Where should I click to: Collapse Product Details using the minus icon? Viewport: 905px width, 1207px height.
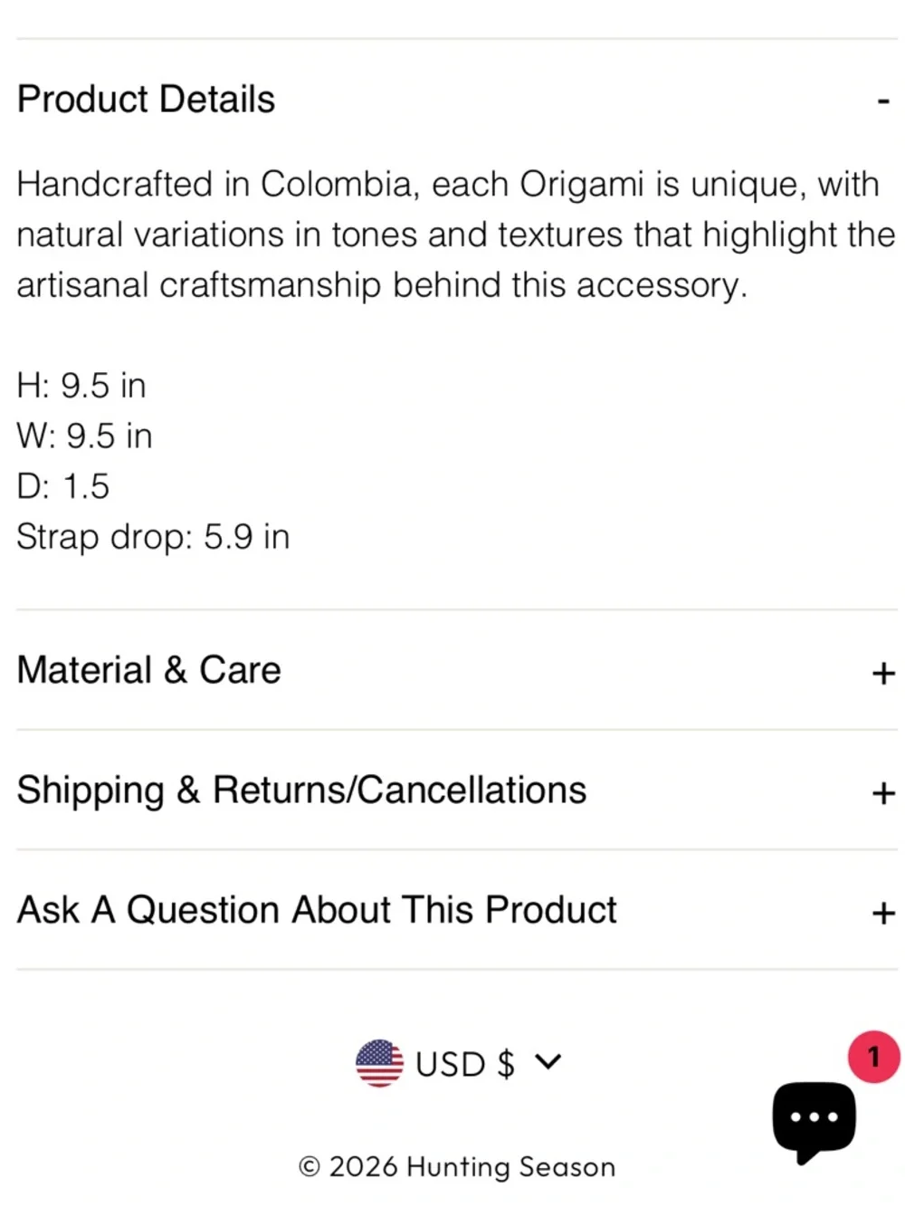click(883, 101)
